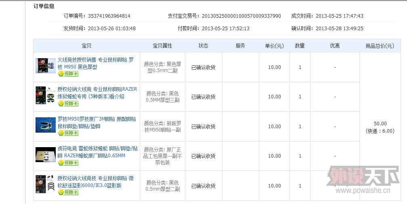Viewport: 407px width, 204px height.
Task: Click the 订单信息 section heading
Action: 44,6
